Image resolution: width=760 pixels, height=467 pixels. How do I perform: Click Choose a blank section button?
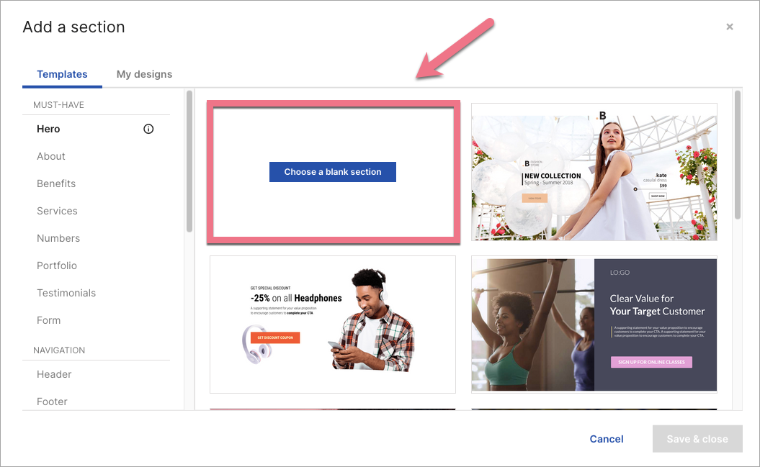[332, 172]
